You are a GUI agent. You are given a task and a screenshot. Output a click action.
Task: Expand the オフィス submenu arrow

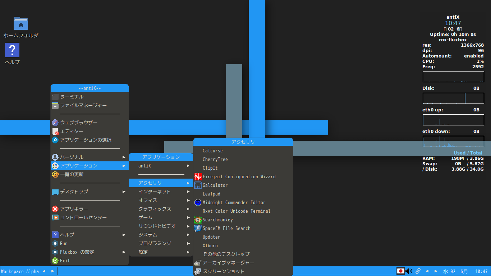pyautogui.click(x=188, y=200)
